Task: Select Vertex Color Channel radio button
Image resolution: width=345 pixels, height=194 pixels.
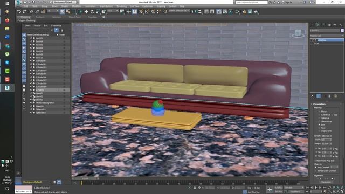Action: (315, 171)
